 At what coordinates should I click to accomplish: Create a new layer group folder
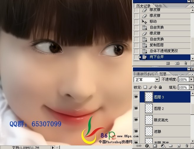(x=171, y=146)
